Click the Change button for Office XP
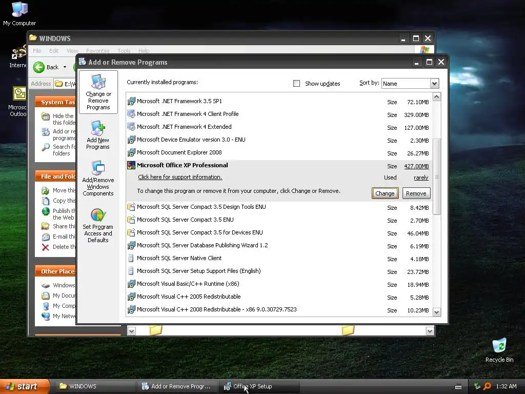Viewport: 525px width, 394px height. coord(385,193)
